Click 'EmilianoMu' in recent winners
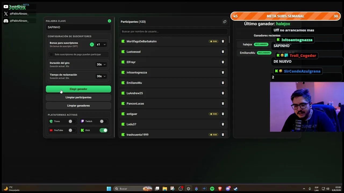This screenshot has width=344, height=193. click(x=248, y=53)
